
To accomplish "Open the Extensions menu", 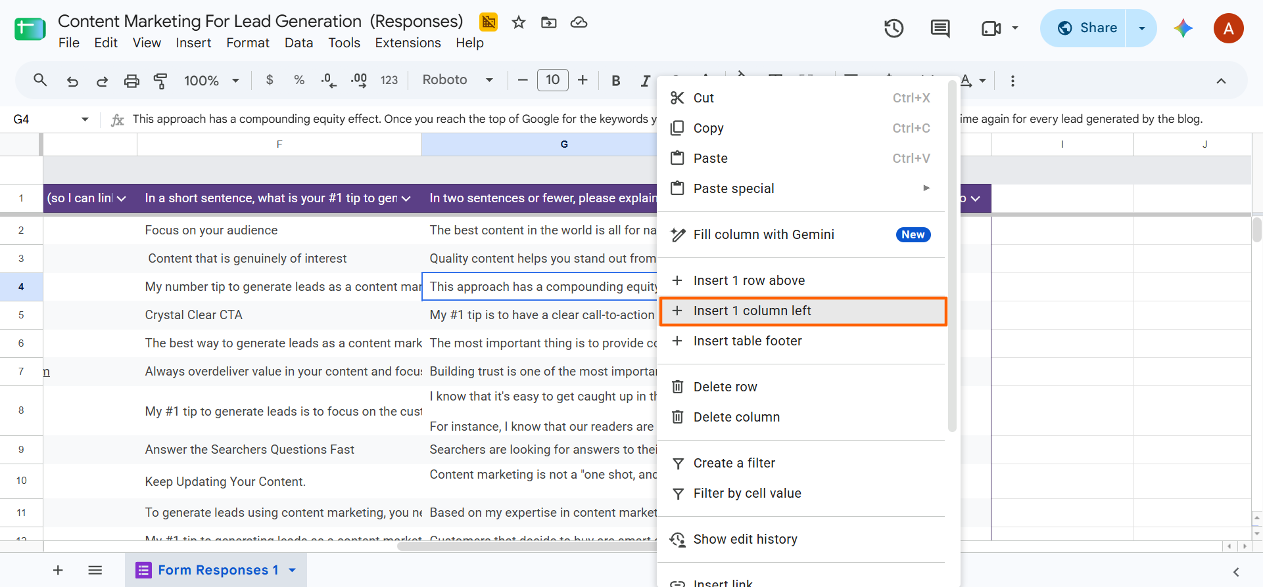I will tap(408, 43).
